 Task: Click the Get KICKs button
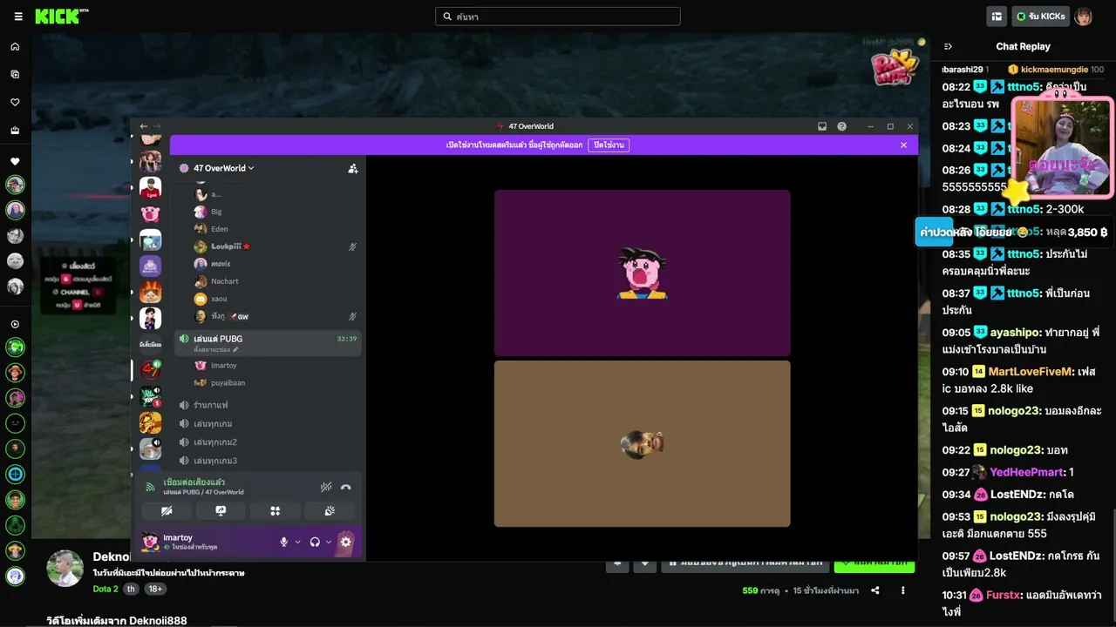[1041, 17]
